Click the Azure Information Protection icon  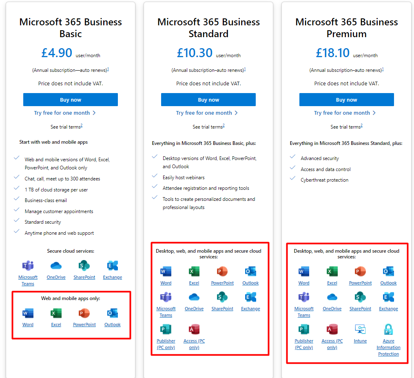click(388, 329)
